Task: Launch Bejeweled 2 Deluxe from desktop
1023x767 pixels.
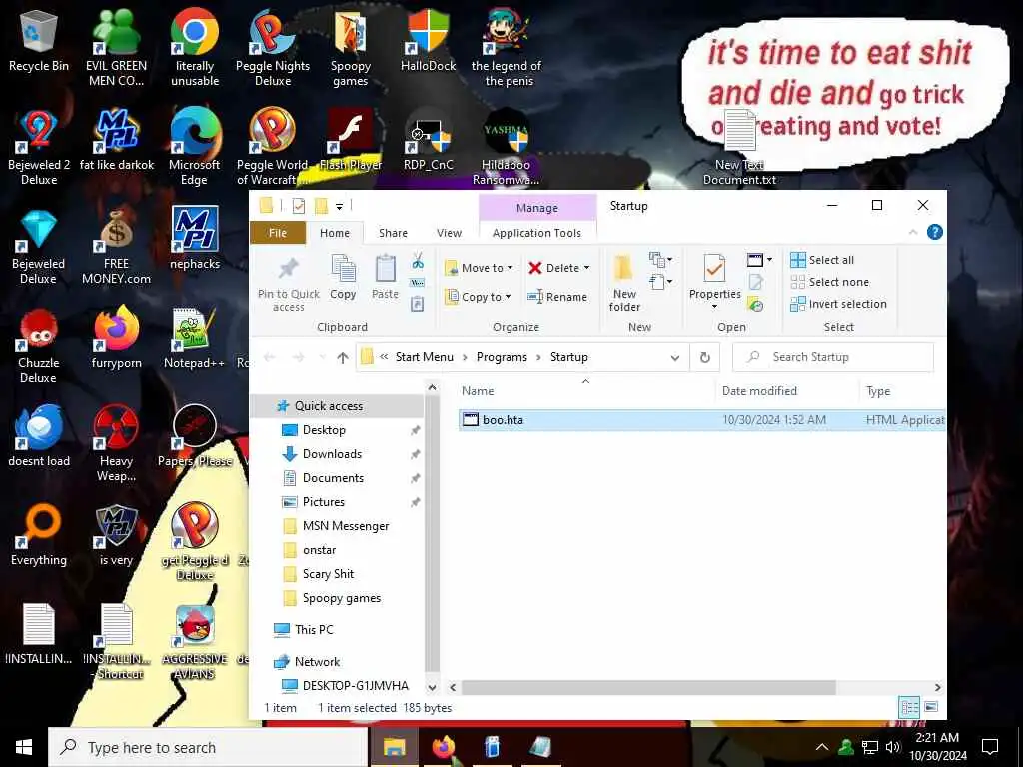Action: click(x=39, y=148)
